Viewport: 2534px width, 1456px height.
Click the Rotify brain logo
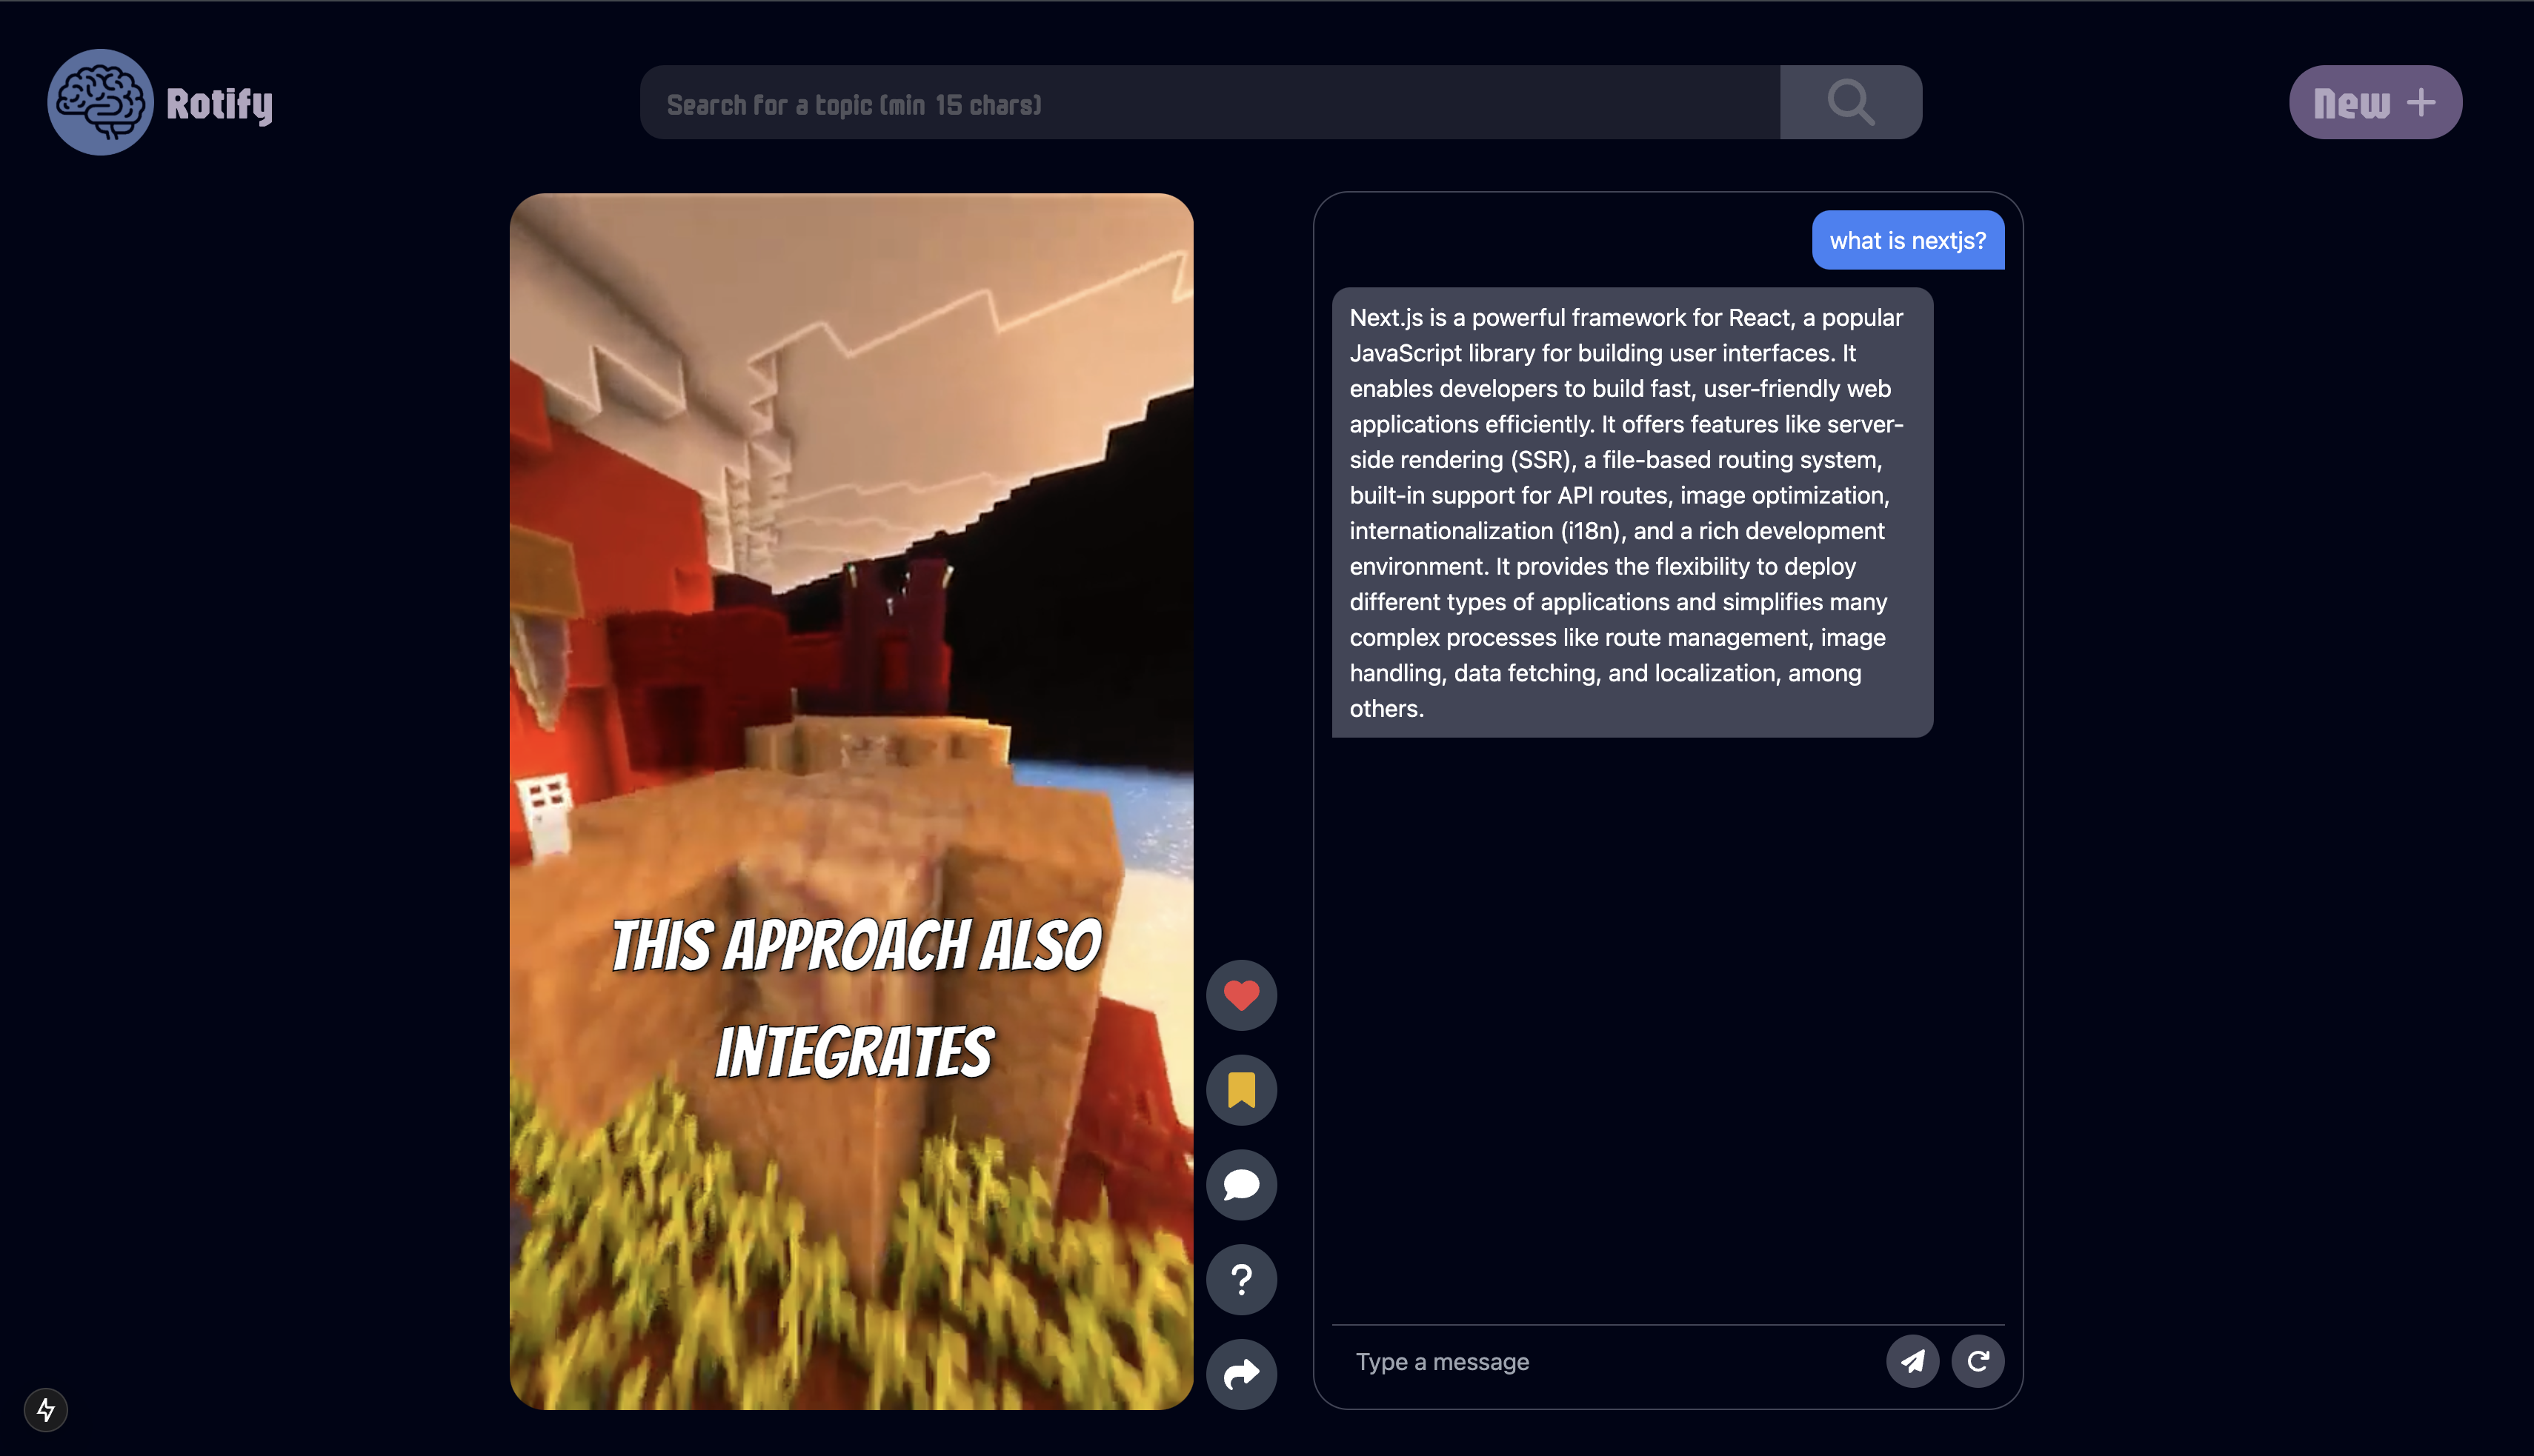(x=100, y=102)
